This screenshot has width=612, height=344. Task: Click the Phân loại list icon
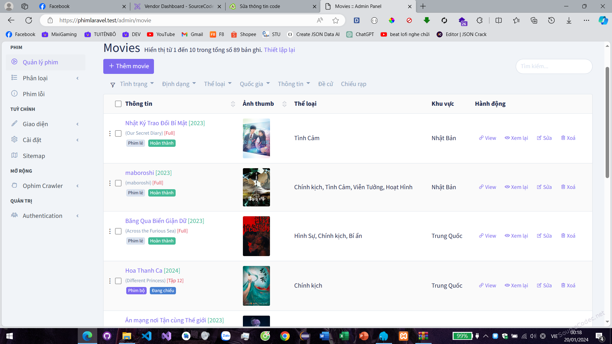tap(14, 78)
